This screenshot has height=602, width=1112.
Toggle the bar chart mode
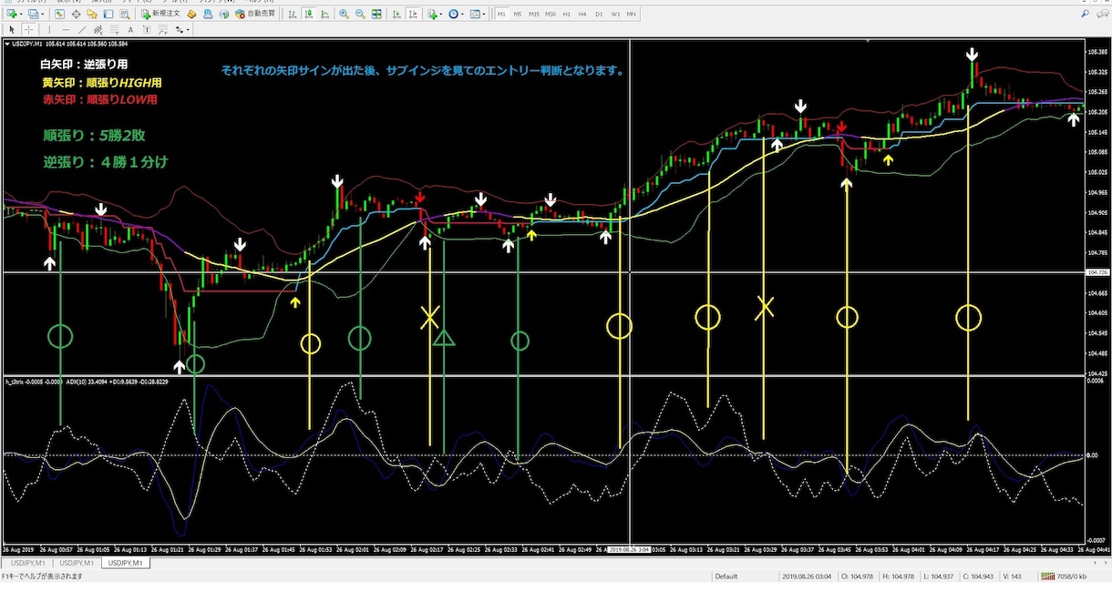coord(293,14)
